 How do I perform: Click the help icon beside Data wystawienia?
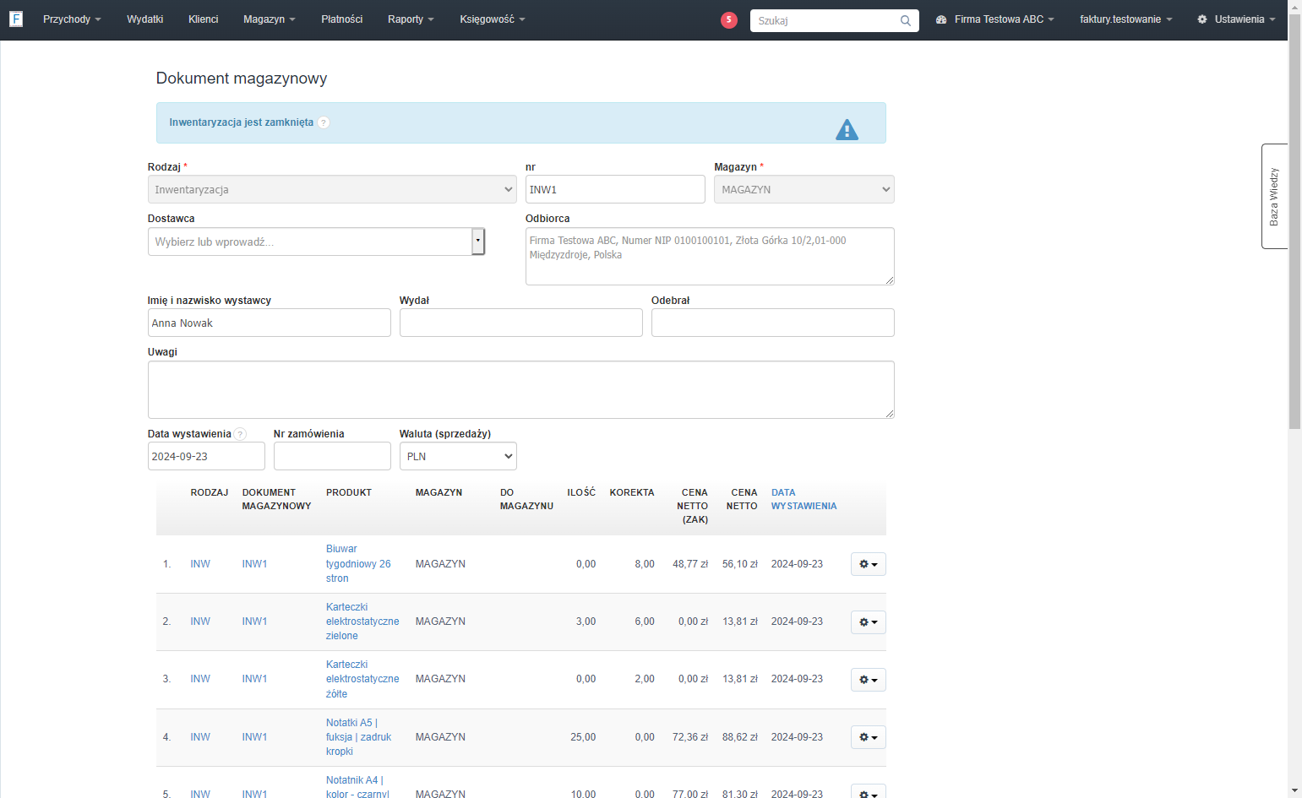click(x=240, y=434)
